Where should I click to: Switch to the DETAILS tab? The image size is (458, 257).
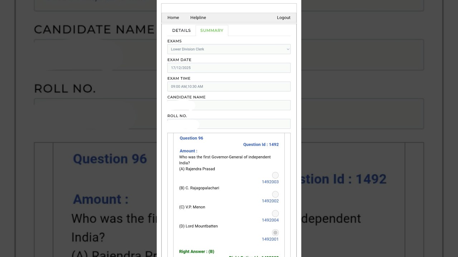pos(181,30)
